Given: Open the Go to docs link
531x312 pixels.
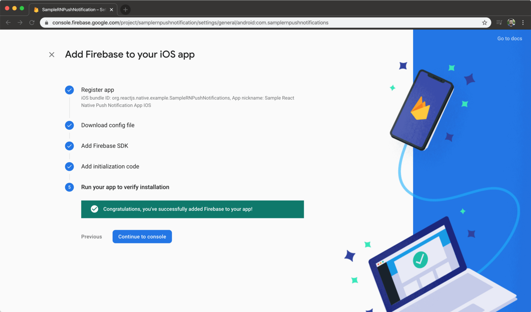Looking at the screenshot, I should pyautogui.click(x=510, y=39).
